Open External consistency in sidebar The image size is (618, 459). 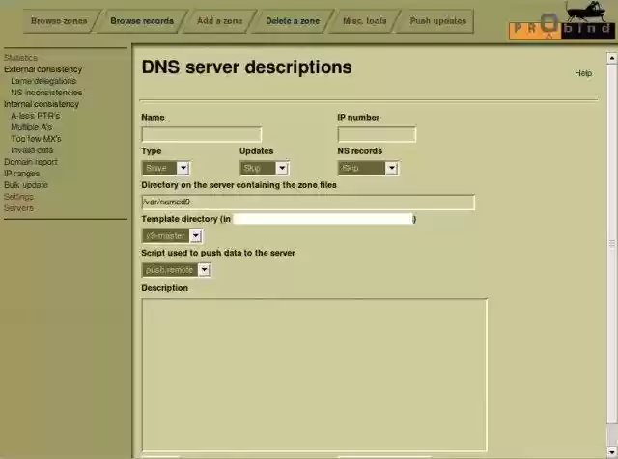42,69
